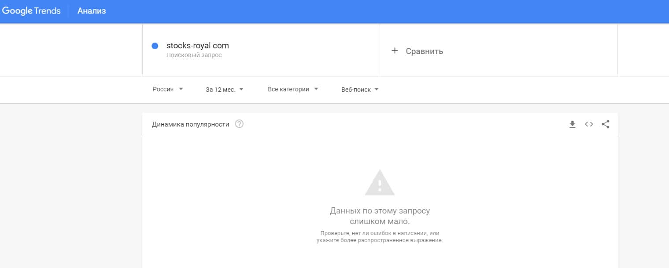Click the Проверьте, нет ли ошибок hint text

(380, 237)
